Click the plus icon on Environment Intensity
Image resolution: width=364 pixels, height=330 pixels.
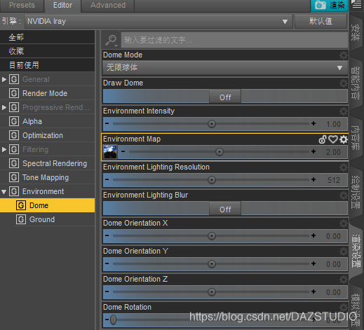pos(314,123)
